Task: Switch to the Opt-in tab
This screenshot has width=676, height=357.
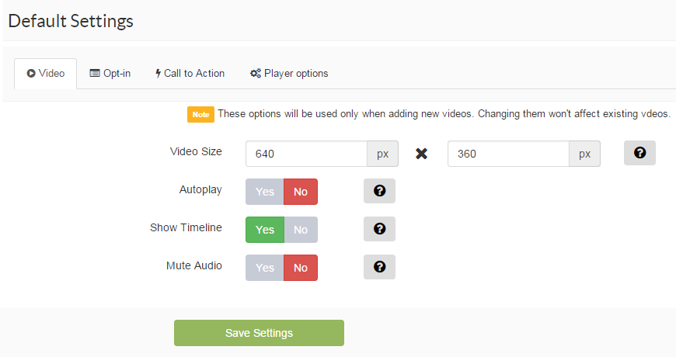Action: (x=110, y=74)
